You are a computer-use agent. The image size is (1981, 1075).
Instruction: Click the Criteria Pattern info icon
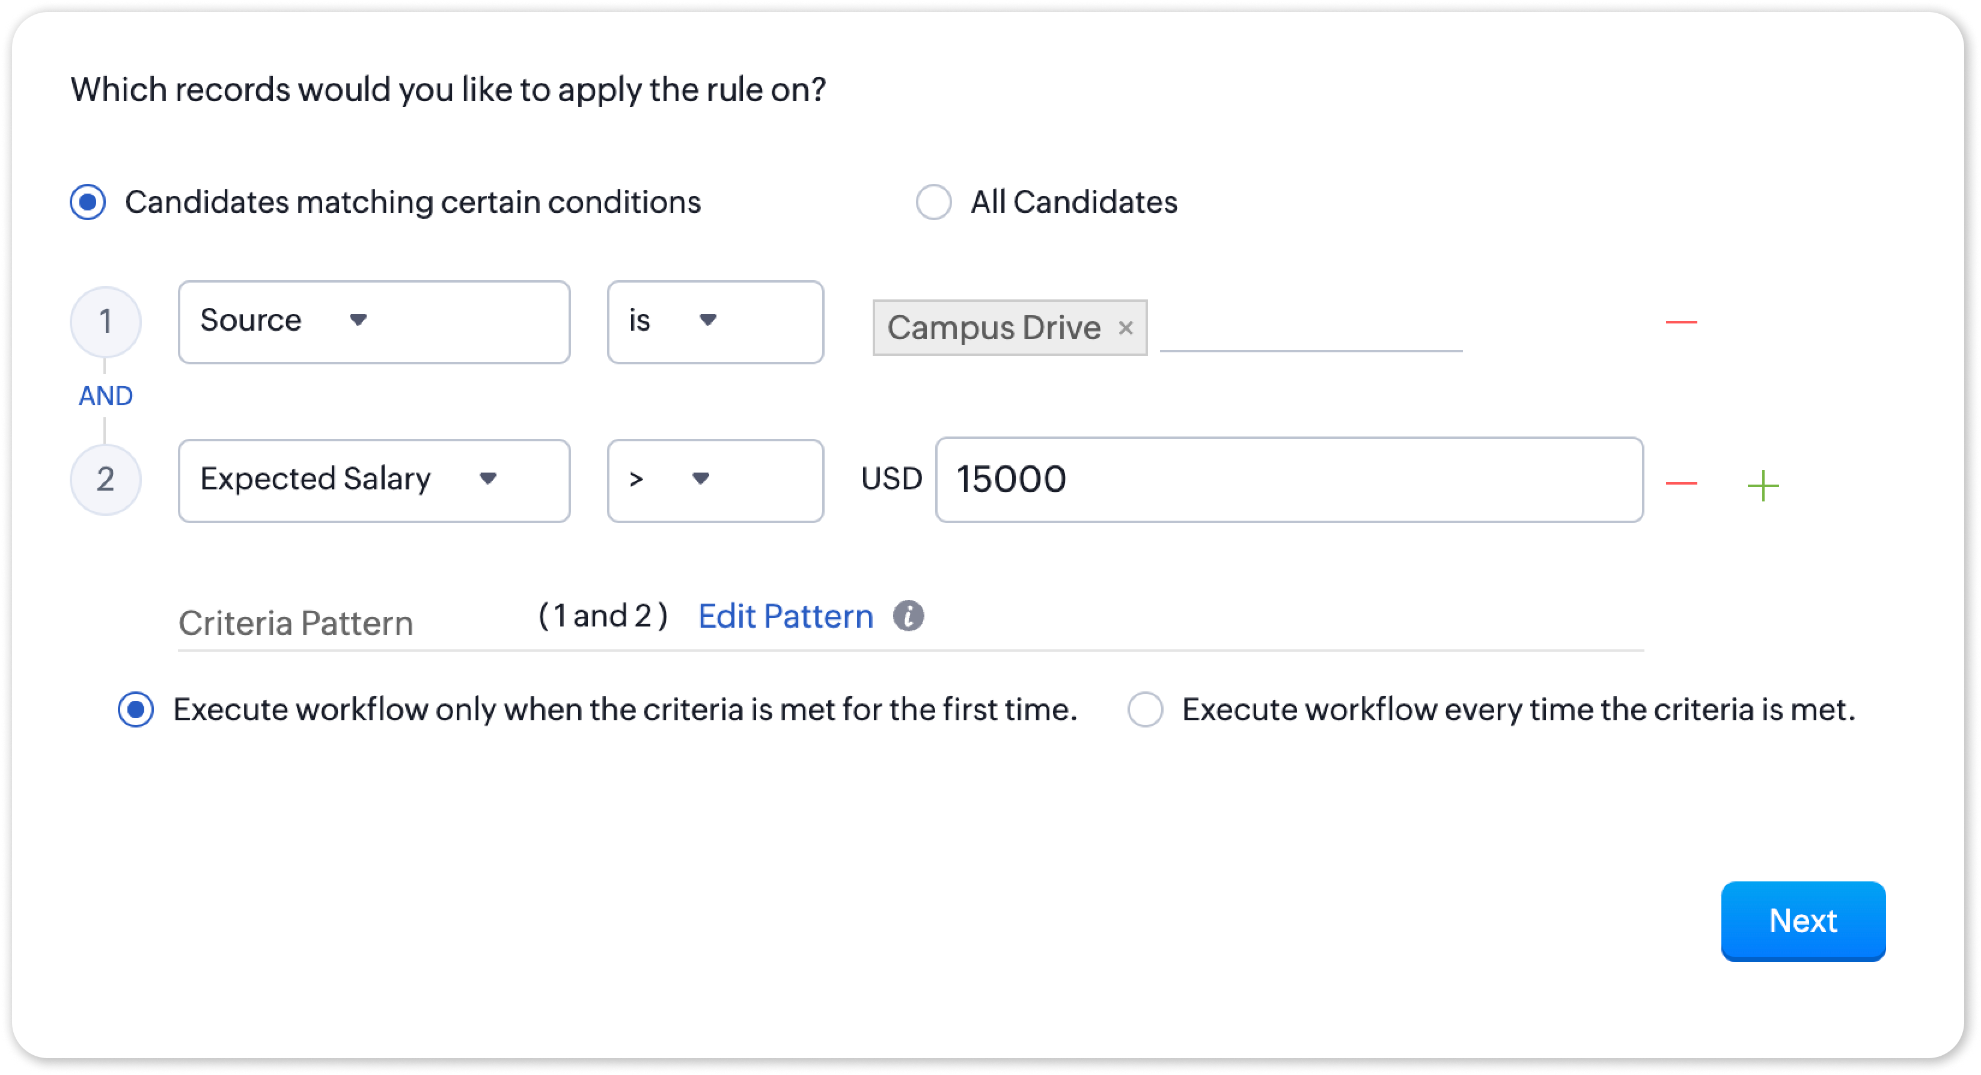pos(908,616)
